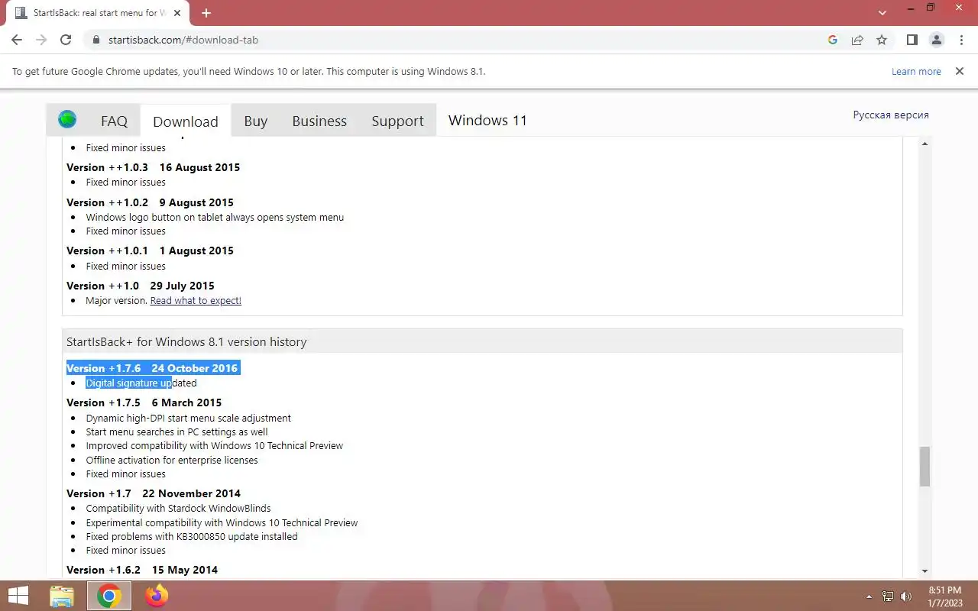Open the Chrome profile avatar
Screen dimensions: 978x611
point(936,40)
